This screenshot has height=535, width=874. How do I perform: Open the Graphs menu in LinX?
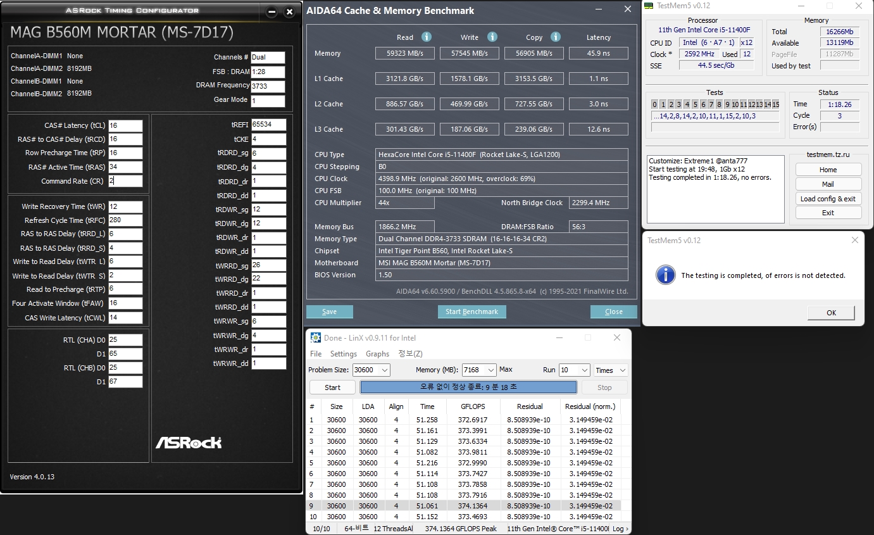[378, 354]
